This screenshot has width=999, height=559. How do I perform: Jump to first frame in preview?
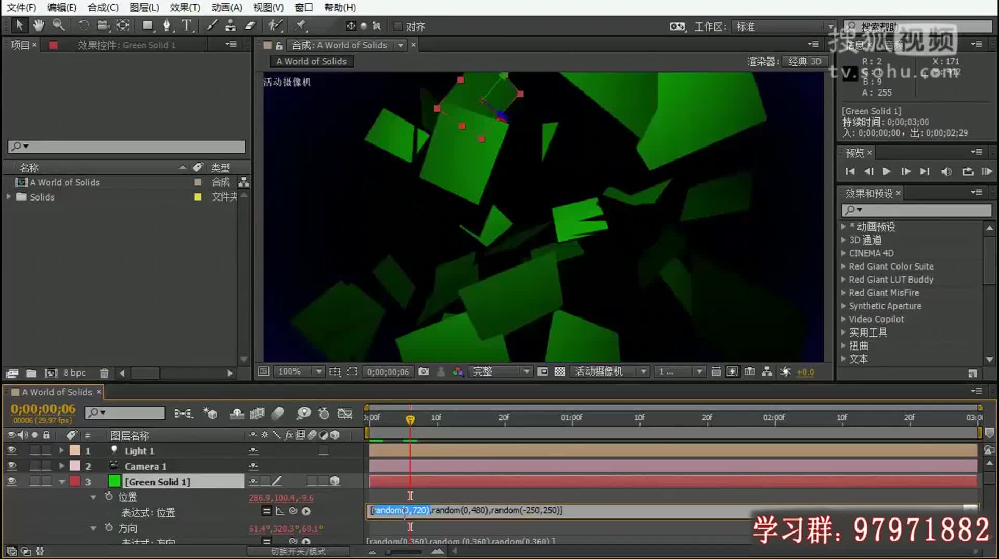(850, 171)
